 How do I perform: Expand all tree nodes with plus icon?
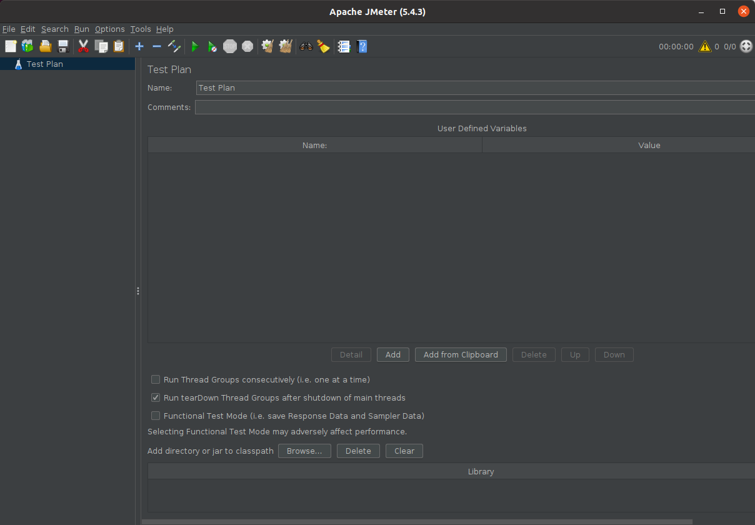click(x=139, y=46)
